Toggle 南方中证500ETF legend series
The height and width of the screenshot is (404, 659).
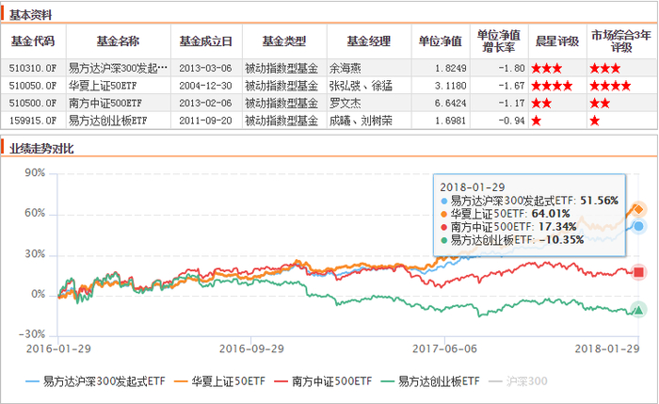(323, 381)
